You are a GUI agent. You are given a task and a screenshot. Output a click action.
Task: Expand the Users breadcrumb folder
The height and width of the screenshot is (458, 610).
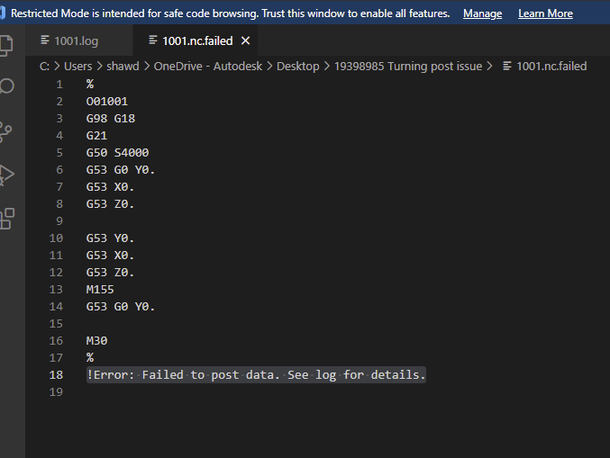click(x=77, y=66)
